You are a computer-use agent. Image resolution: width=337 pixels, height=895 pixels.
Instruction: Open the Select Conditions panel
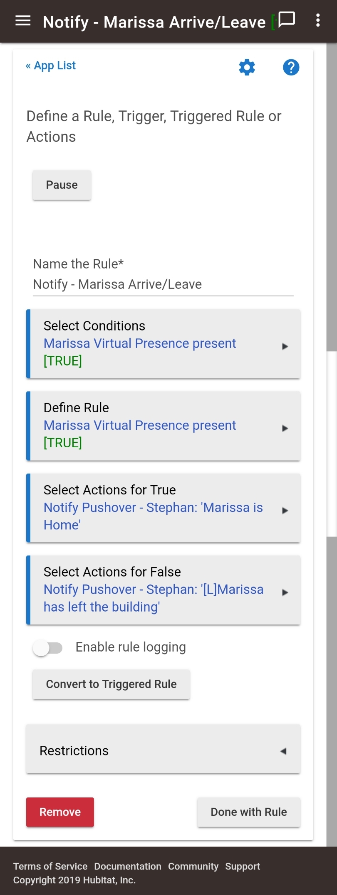point(163,344)
